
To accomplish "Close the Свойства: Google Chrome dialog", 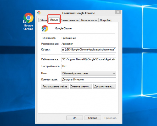I will tap(118, 12).
